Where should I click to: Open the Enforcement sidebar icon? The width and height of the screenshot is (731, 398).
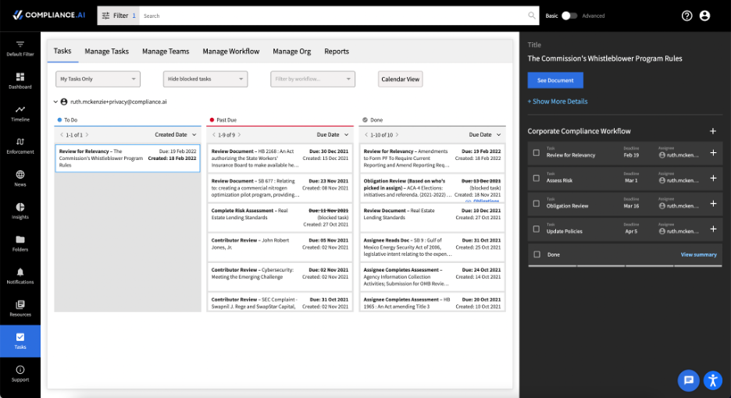pyautogui.click(x=20, y=142)
